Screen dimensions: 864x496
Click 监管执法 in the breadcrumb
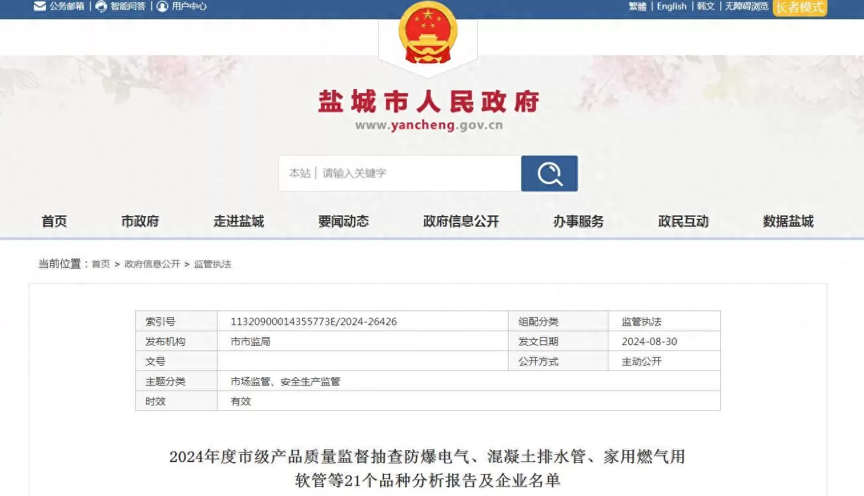(212, 264)
